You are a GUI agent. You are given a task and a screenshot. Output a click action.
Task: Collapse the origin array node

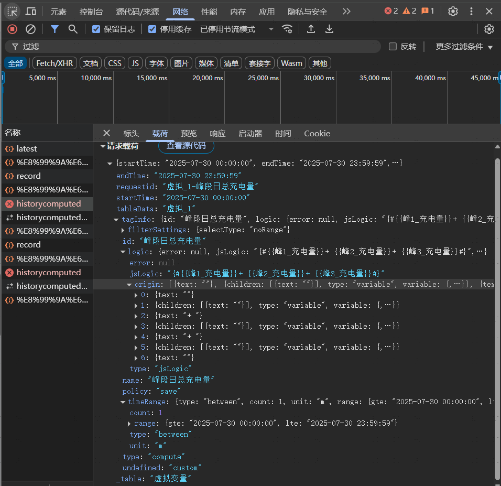pyautogui.click(x=129, y=285)
